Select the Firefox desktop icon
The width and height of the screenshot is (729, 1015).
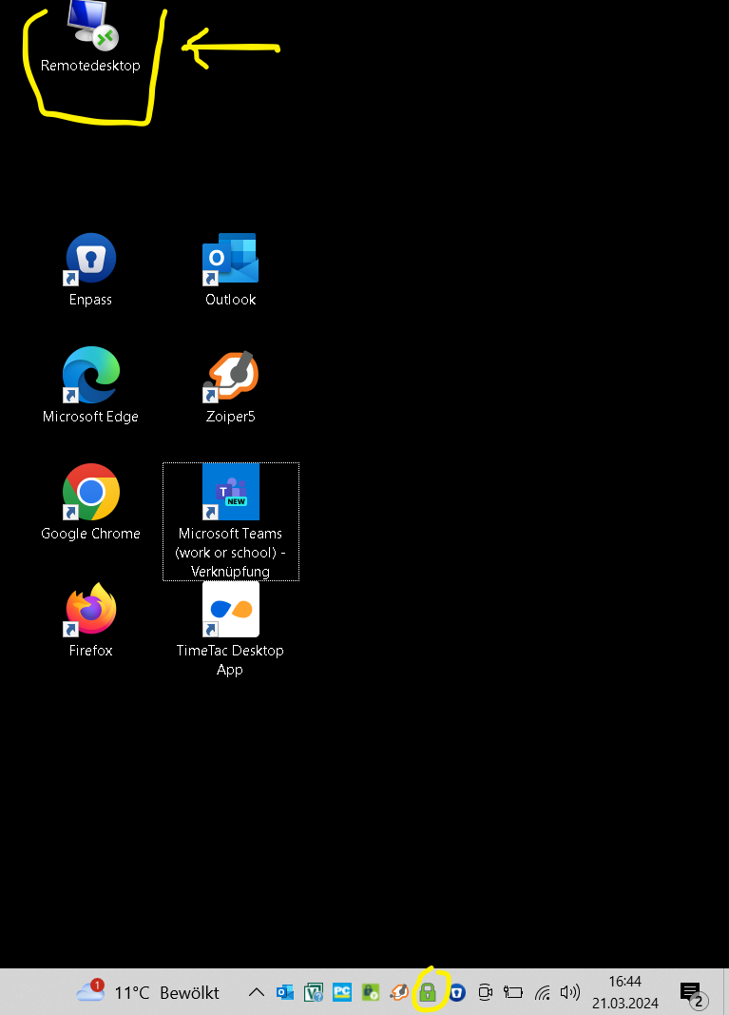91,610
